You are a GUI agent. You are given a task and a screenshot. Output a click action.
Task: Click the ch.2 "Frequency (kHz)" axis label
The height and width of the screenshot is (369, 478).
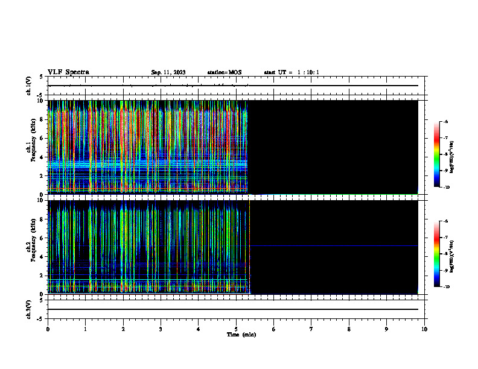(33, 240)
